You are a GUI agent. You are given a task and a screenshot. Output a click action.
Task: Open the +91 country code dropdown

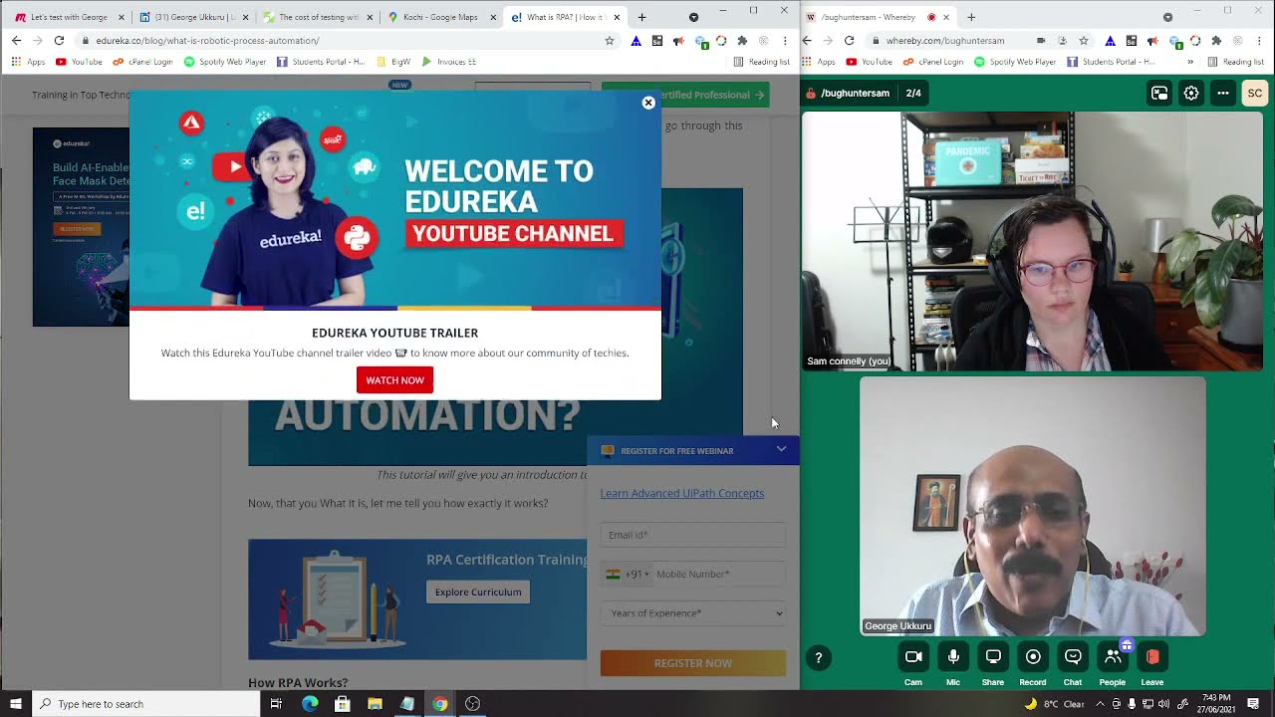tap(628, 574)
